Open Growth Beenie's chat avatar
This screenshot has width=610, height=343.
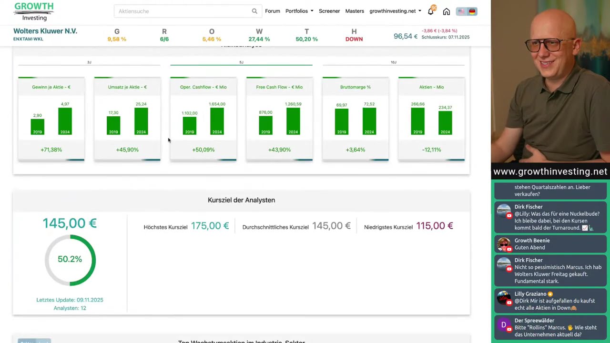(x=504, y=244)
